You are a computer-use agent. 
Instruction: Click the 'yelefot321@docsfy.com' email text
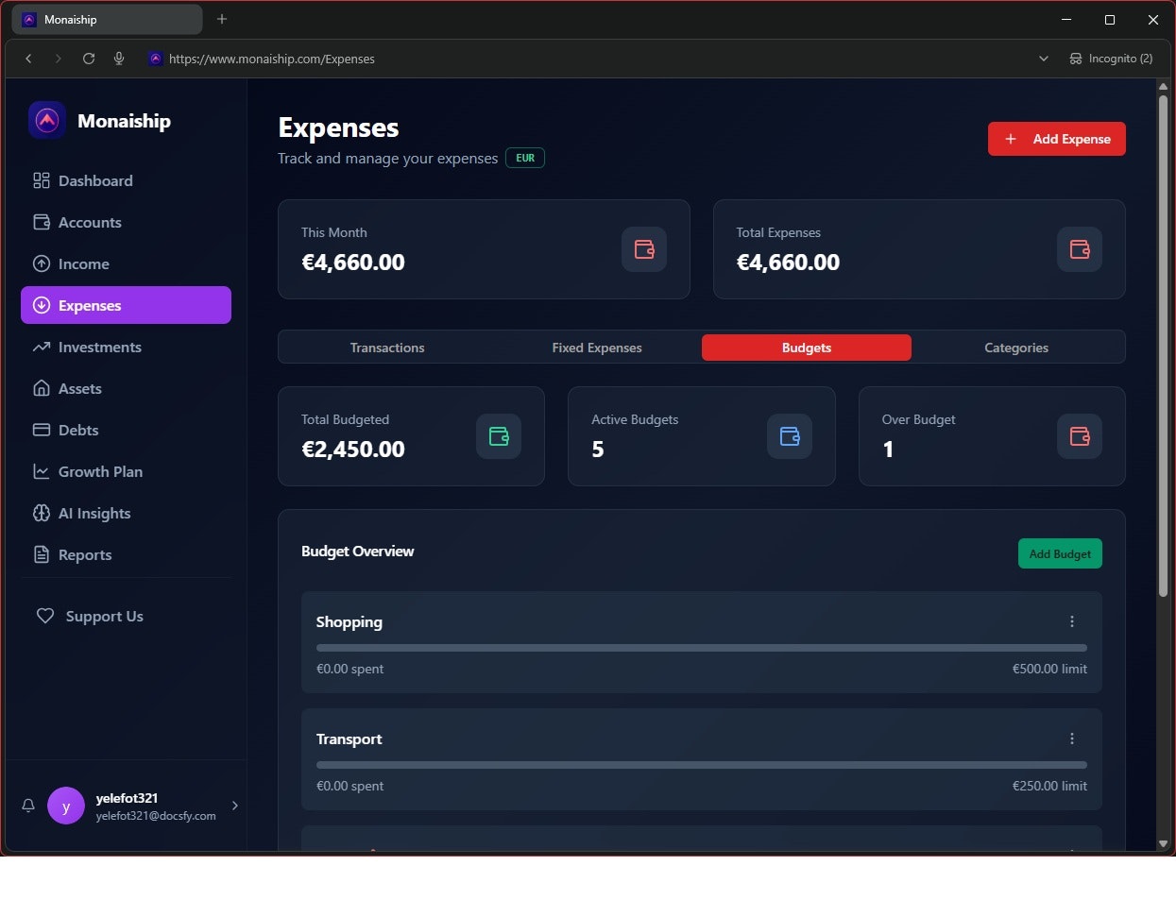tap(156, 816)
